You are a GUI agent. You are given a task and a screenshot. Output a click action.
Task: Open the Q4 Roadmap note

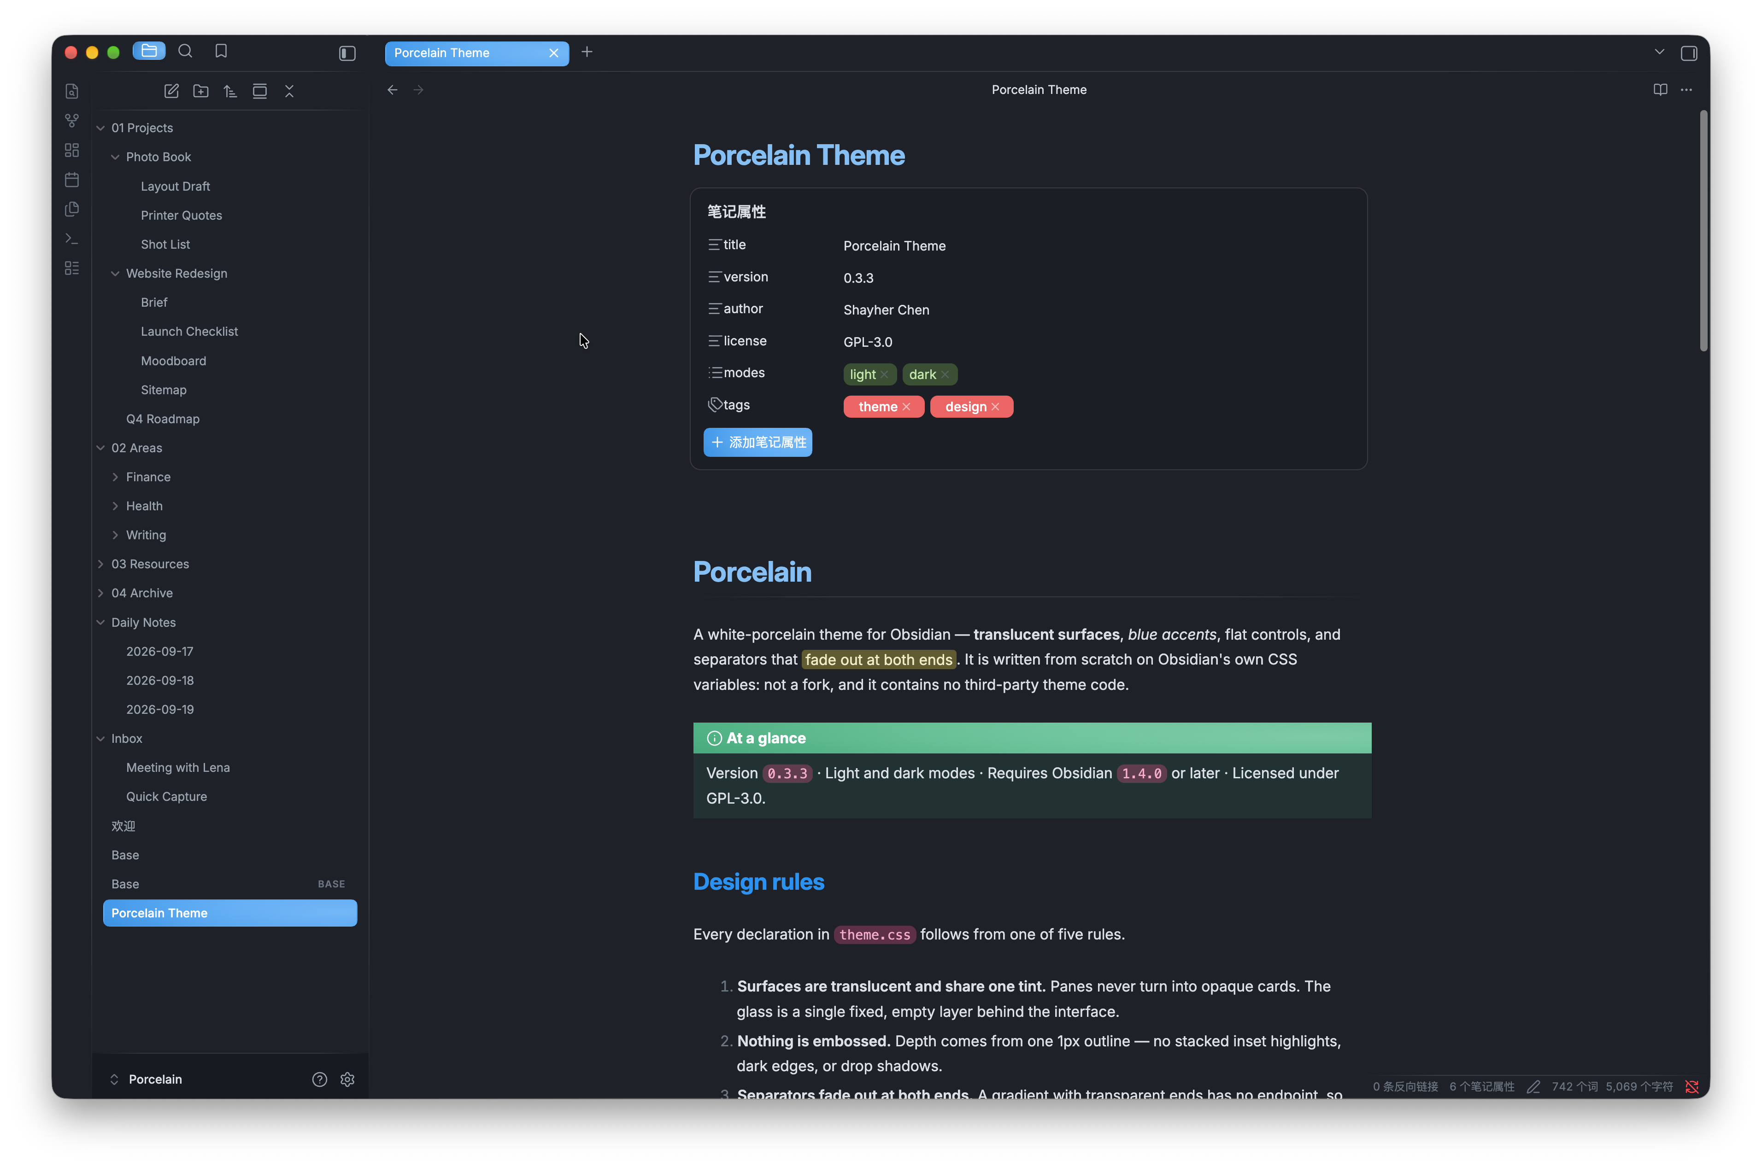tap(230, 419)
